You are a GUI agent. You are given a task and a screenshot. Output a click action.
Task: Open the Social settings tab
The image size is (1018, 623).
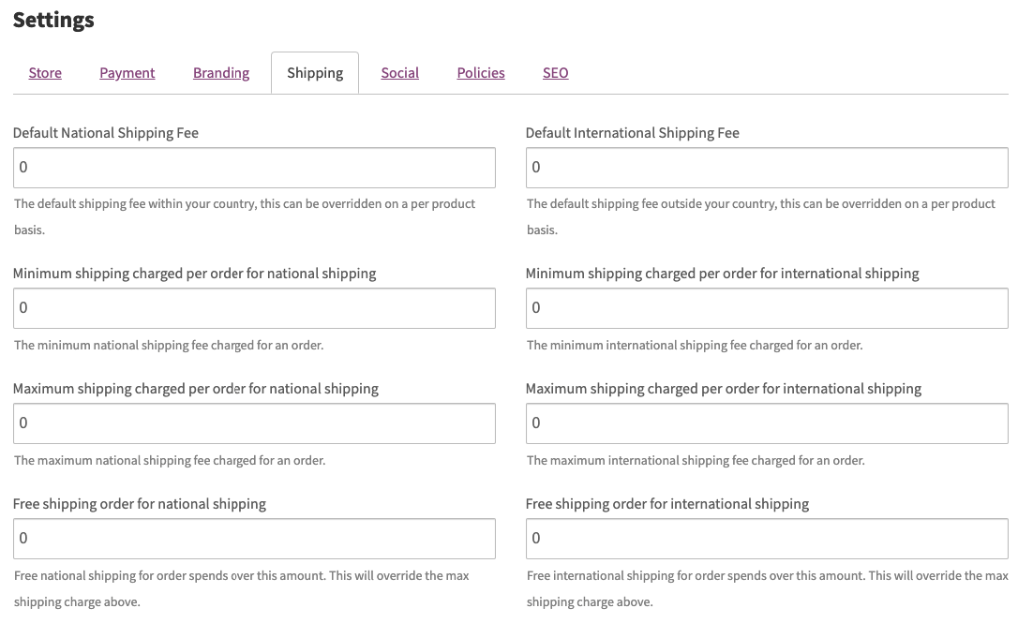pyautogui.click(x=399, y=73)
